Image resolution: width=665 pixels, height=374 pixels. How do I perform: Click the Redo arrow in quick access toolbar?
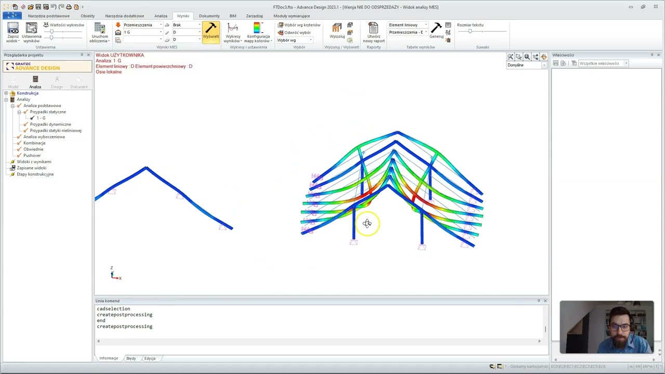[x=61, y=7]
